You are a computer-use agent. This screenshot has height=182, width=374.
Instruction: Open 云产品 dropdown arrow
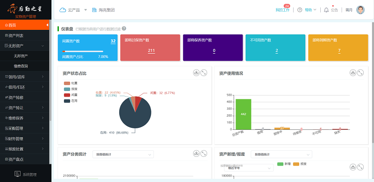coord(86,10)
